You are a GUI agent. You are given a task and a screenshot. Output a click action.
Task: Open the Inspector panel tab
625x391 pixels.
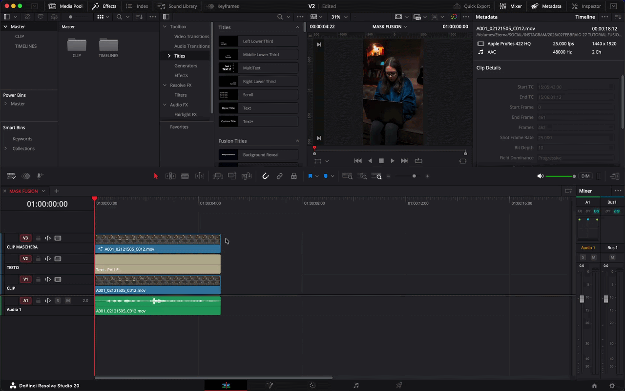(586, 6)
